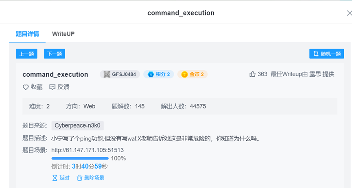Click the 倒计时 countdown timer

tap(79, 166)
